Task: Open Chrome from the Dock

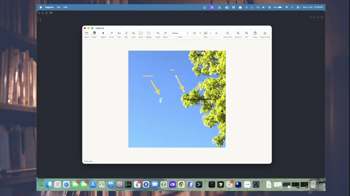Action: pyautogui.click(x=181, y=185)
